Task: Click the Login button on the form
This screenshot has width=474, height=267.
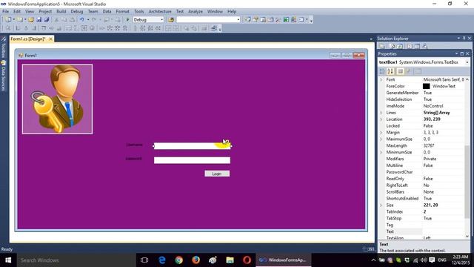Action: [217, 174]
